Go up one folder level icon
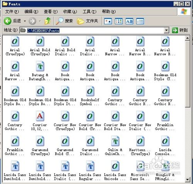This screenshot has width=193, height=184. tap(48, 21)
